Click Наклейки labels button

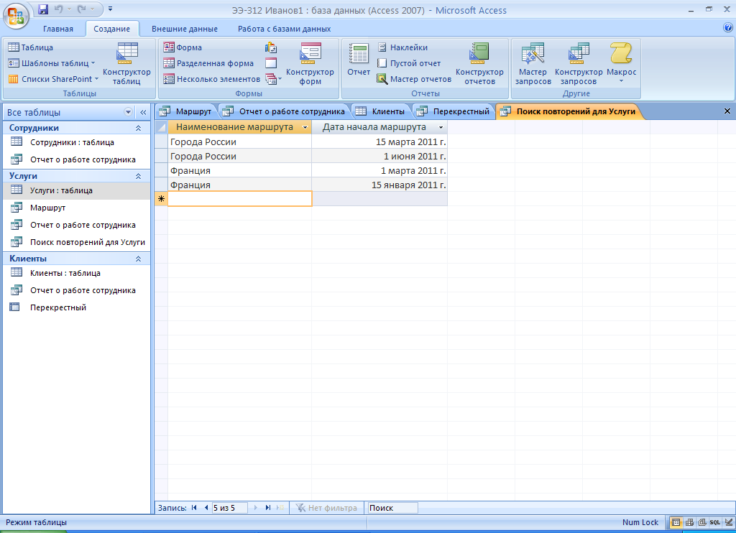pos(402,47)
